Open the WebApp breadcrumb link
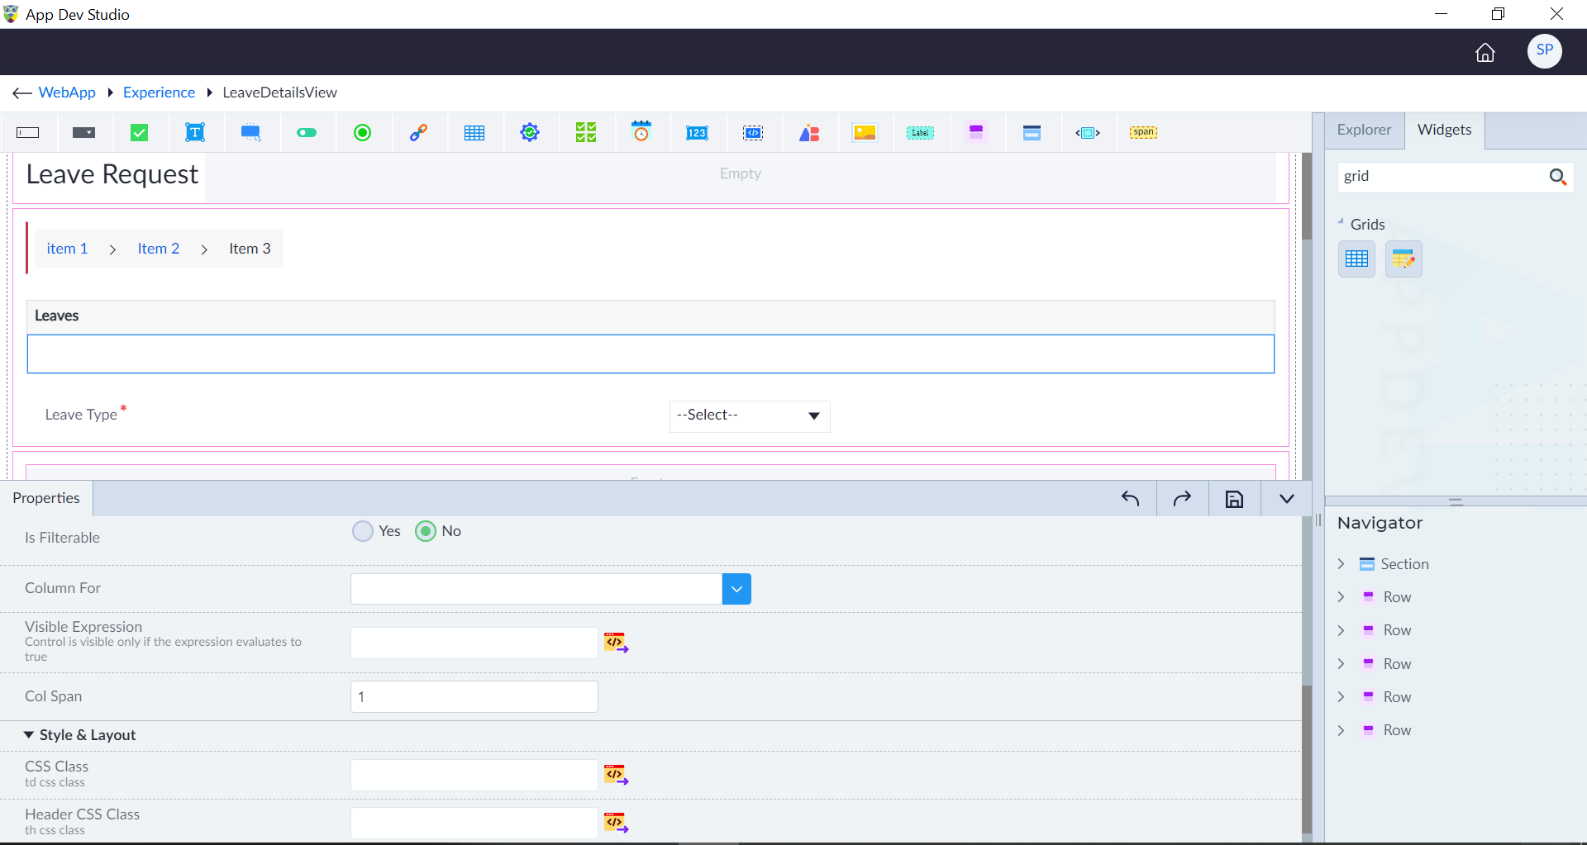 point(67,93)
